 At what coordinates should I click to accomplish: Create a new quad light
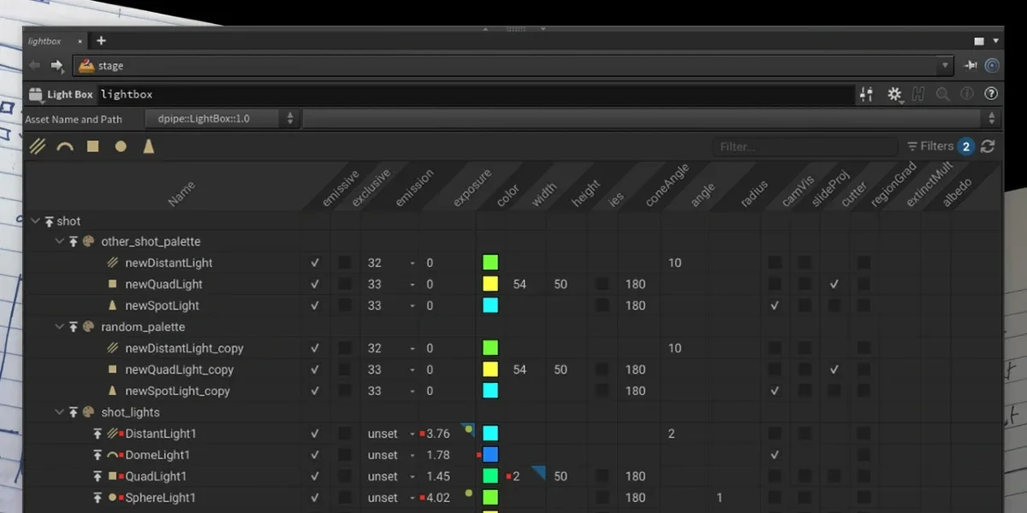coord(92,145)
